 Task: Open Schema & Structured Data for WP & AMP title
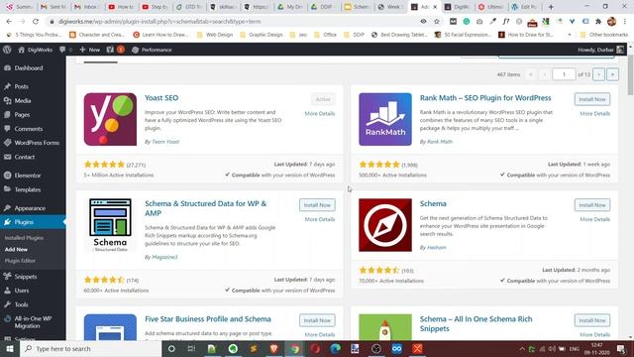click(x=205, y=208)
